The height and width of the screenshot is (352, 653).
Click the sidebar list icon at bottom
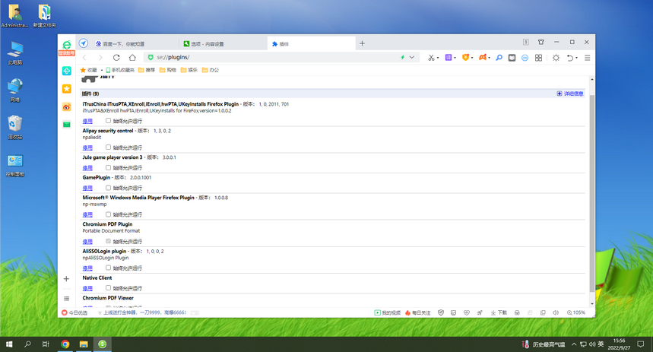tap(66, 298)
